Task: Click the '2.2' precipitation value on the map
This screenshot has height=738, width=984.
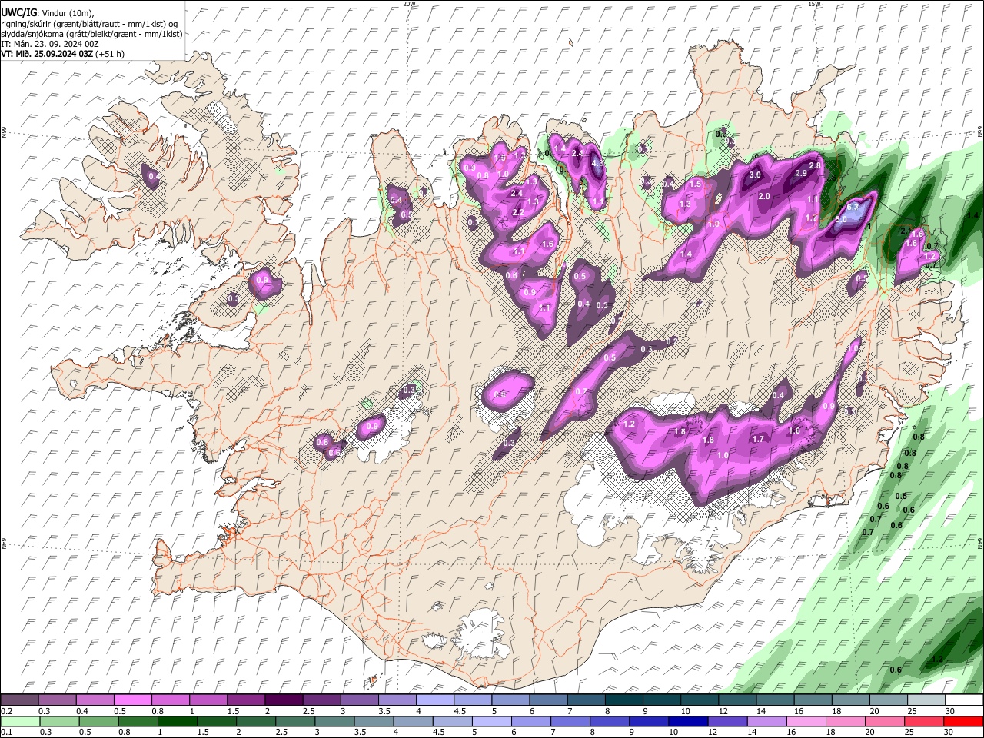Action: [x=517, y=212]
